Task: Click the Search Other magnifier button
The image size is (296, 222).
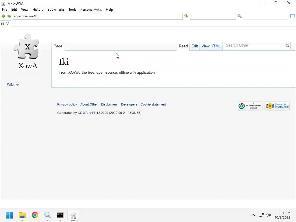Action: (x=287, y=45)
